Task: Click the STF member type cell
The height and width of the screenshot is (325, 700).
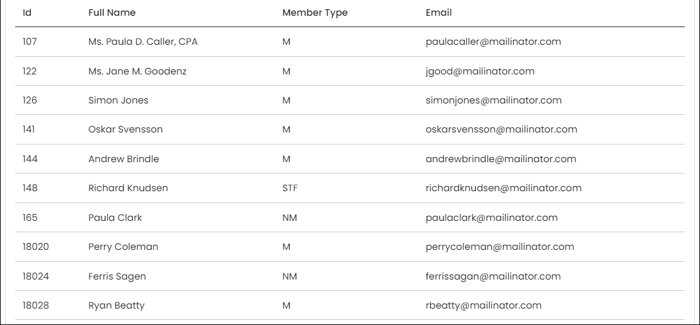Action: [x=290, y=188]
